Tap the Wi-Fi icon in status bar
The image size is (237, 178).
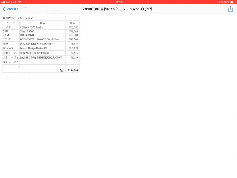19,2
